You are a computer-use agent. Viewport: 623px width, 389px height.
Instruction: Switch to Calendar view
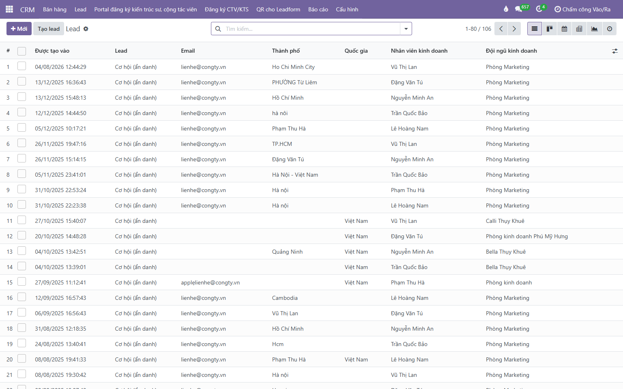pos(565,29)
